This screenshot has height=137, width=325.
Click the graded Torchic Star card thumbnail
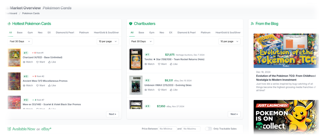pos(136,59)
